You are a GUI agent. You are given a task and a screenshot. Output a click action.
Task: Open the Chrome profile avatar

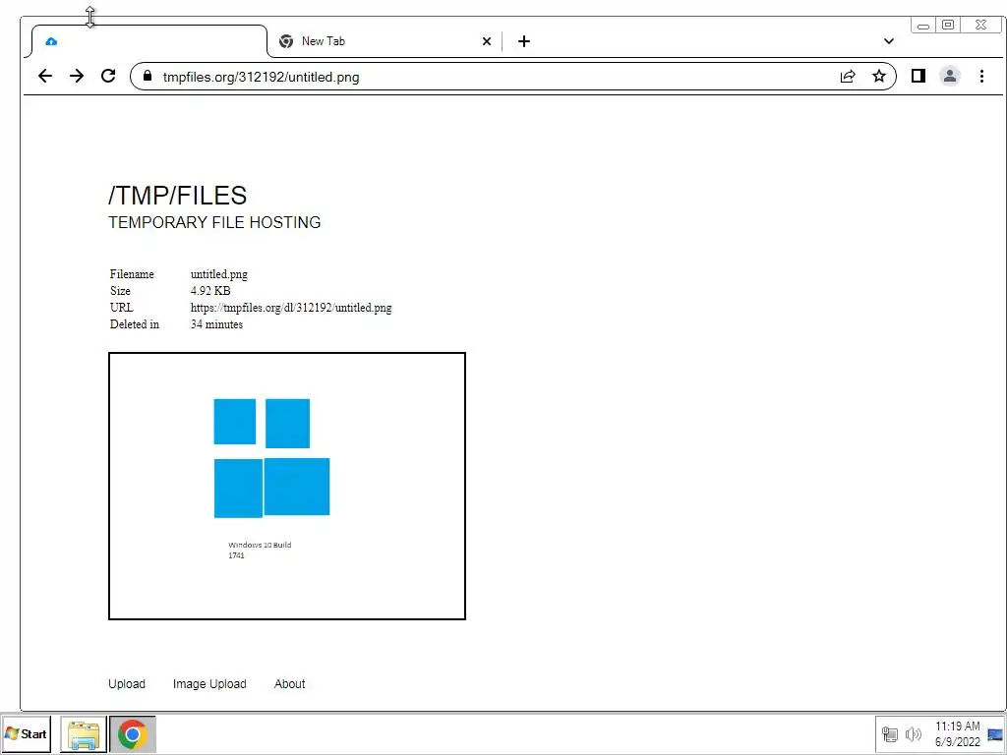point(950,77)
